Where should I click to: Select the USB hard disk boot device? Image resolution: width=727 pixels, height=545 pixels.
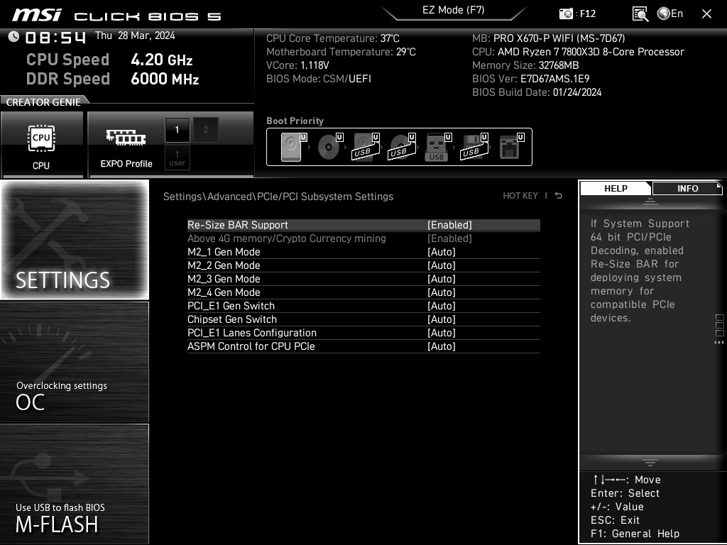[x=366, y=147]
